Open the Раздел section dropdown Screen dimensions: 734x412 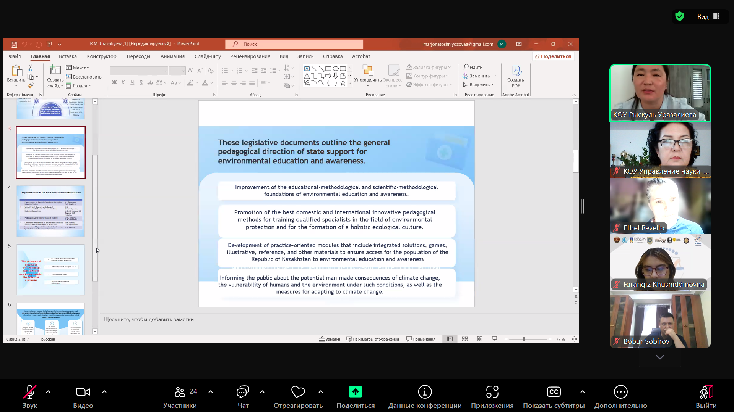[x=78, y=86]
